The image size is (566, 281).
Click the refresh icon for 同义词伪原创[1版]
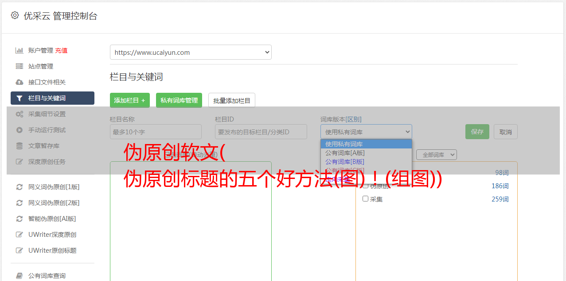[20, 187]
